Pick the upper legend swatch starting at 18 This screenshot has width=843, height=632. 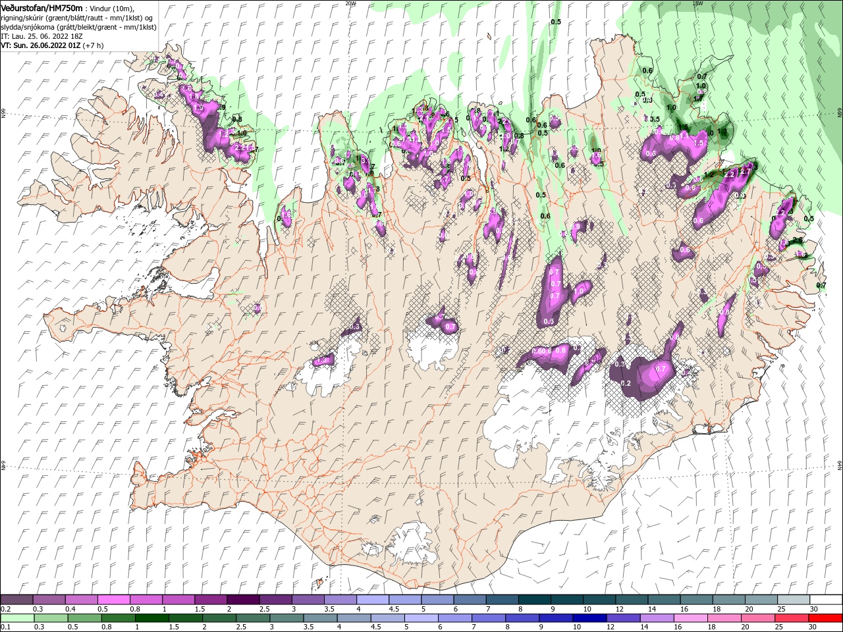(728, 600)
